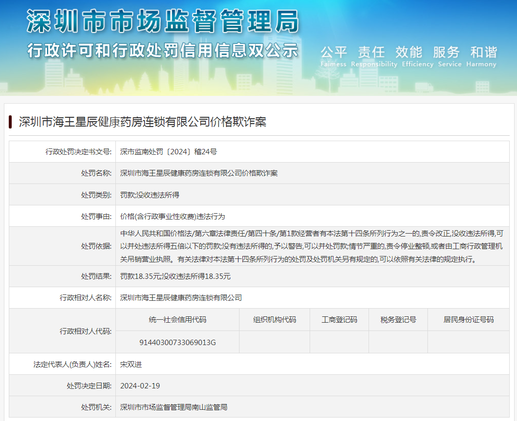Click the result 罚款18.35元;没收违法所得18.35元
The height and width of the screenshot is (421, 517).
(175, 276)
